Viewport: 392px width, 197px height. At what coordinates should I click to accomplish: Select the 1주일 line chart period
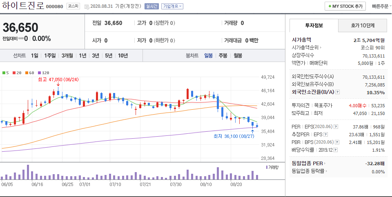[50, 55]
